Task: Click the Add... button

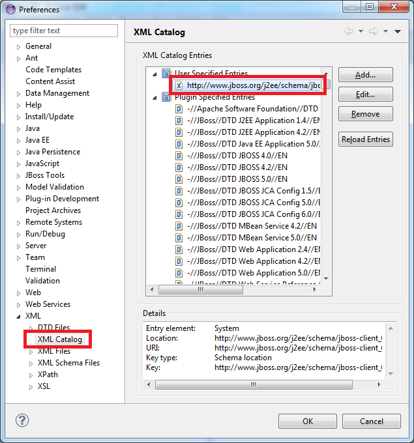Action: coord(365,75)
